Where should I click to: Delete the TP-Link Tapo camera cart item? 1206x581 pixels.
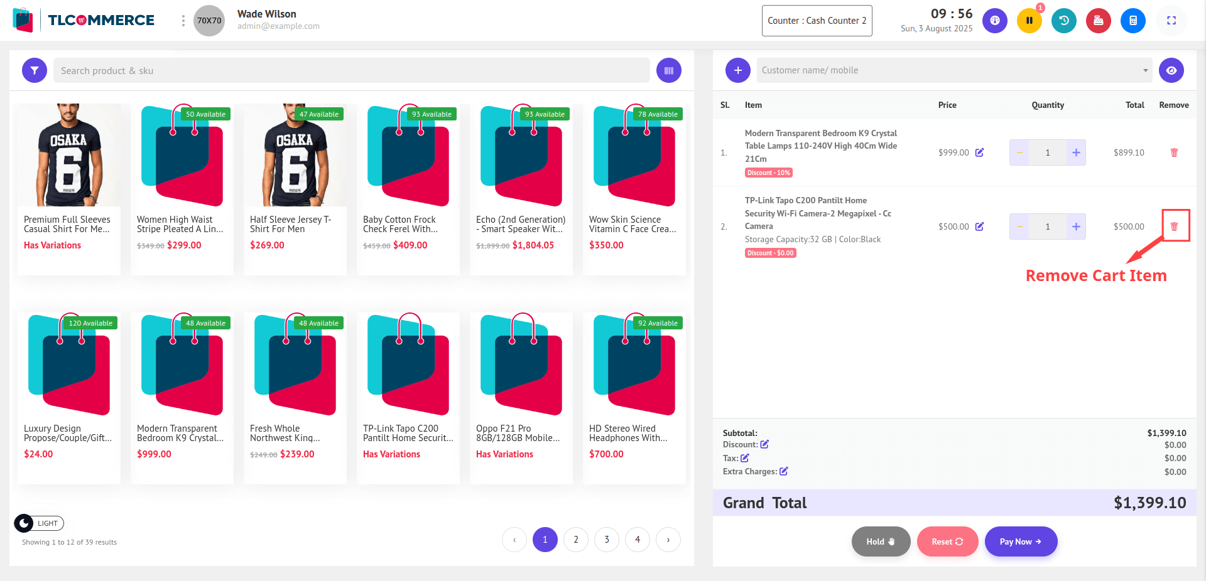pyautogui.click(x=1174, y=227)
